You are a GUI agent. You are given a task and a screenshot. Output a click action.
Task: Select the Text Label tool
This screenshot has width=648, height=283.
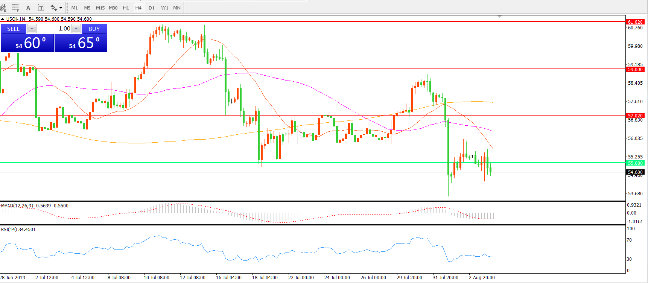[x=41, y=8]
